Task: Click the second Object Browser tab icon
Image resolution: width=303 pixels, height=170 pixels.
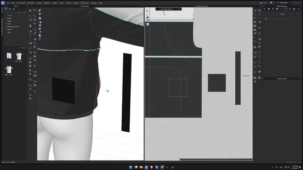Action: (268, 9)
